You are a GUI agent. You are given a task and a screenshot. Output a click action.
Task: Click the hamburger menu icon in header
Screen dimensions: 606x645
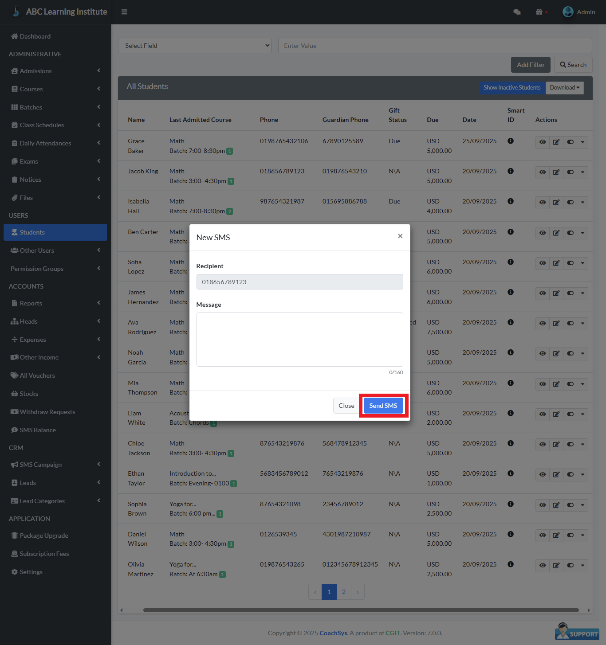124,12
